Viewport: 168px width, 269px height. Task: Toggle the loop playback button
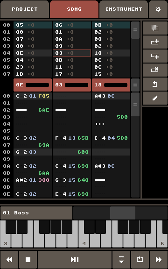point(140,260)
